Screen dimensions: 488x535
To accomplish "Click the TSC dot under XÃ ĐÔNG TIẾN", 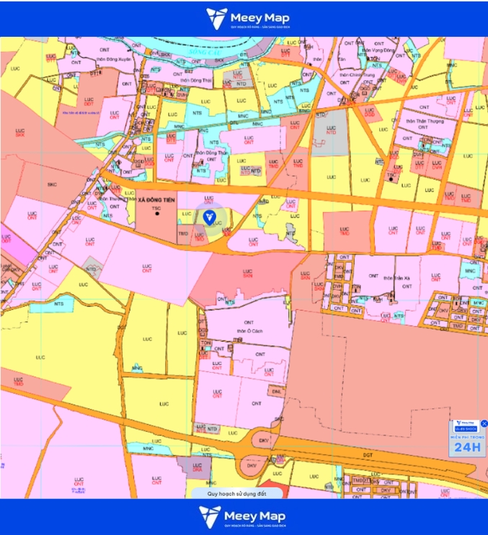I will [157, 213].
